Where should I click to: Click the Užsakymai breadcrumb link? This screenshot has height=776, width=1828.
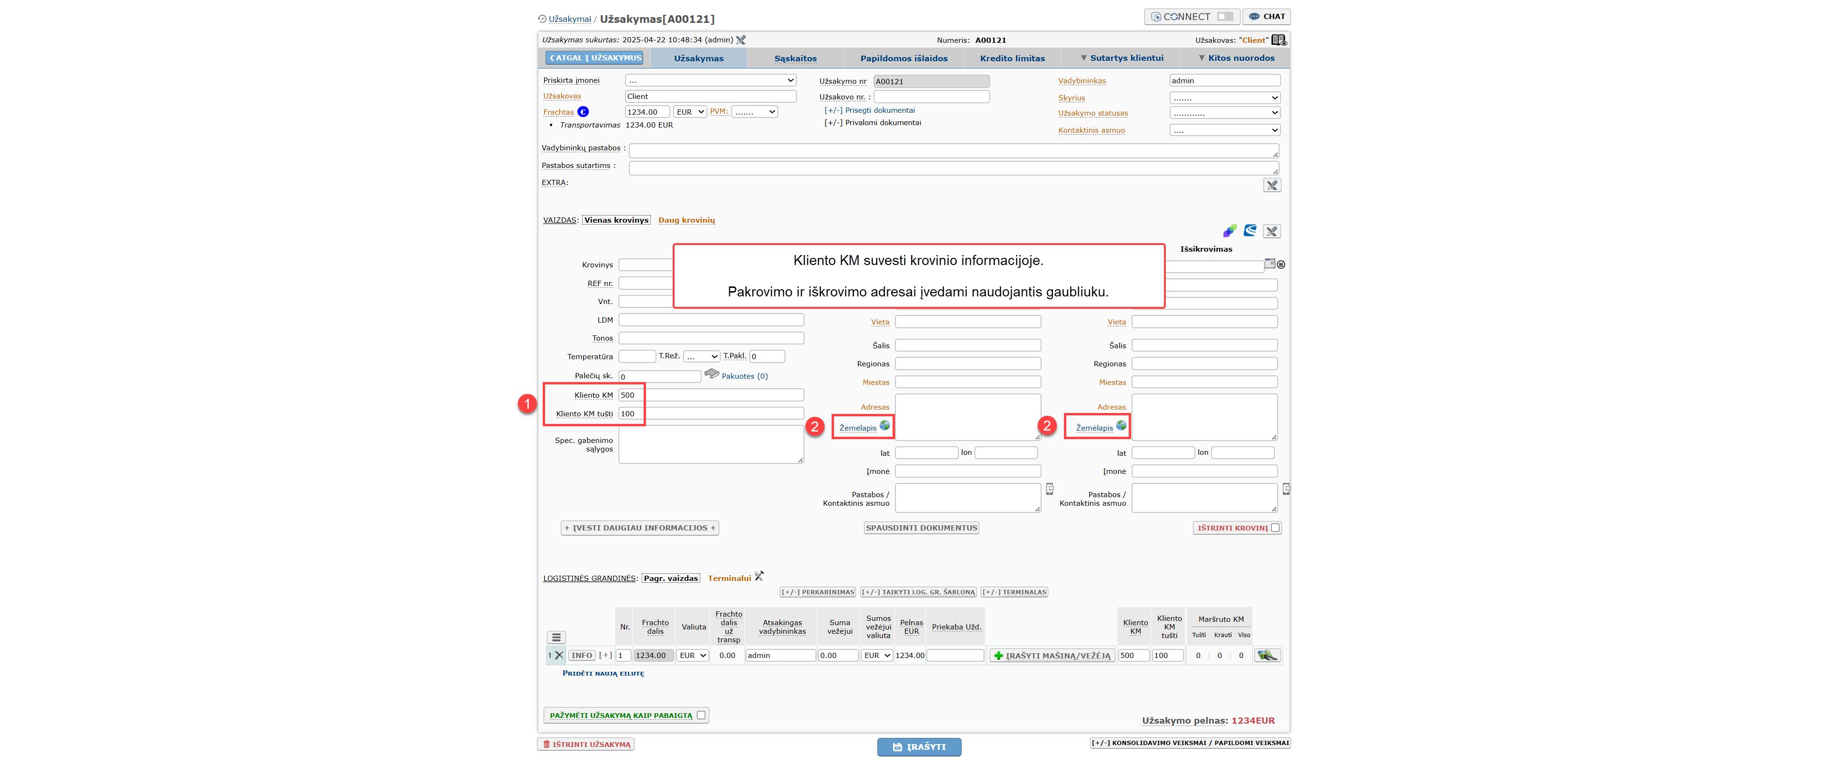[x=570, y=20]
